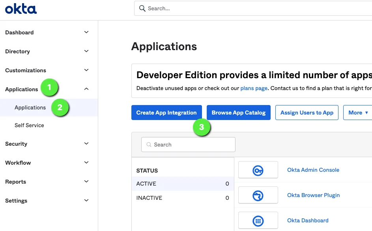Click Assign Users to App button
Screen dimensions: 372x231
click(x=307, y=113)
